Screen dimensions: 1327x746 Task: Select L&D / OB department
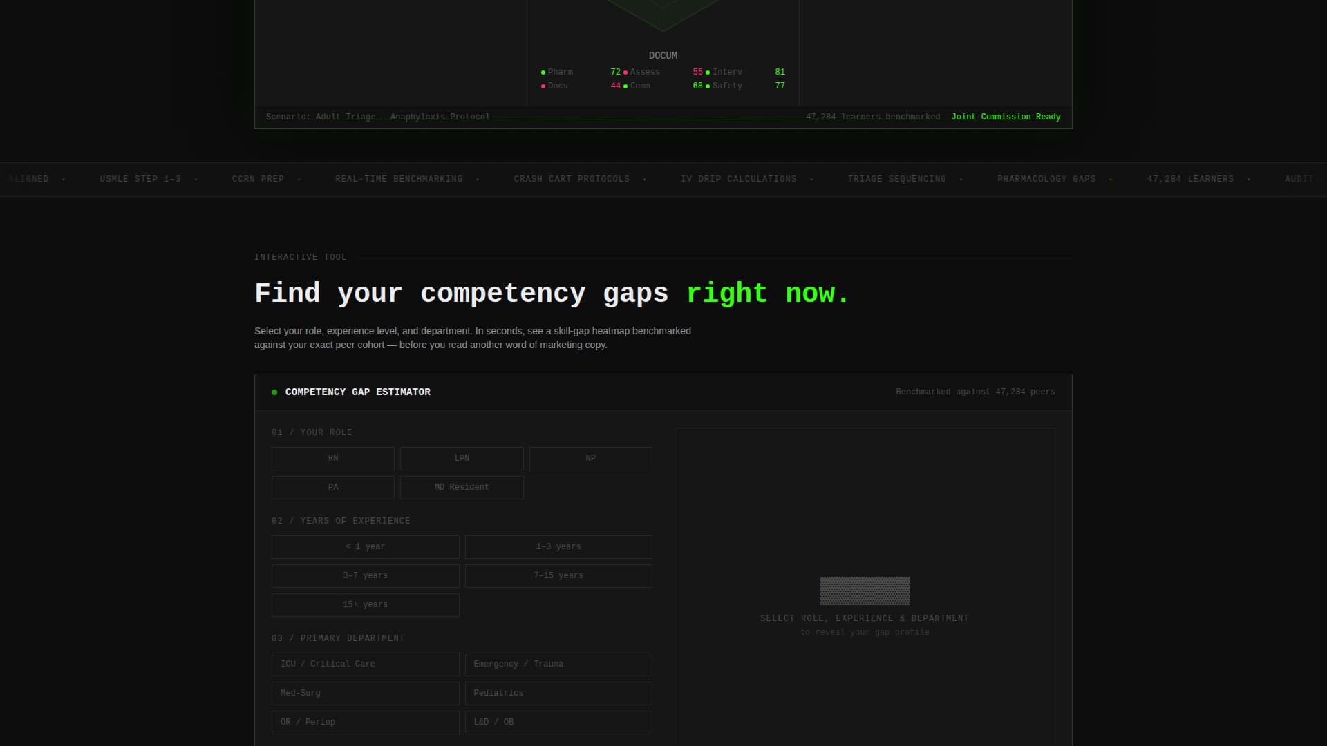558,723
